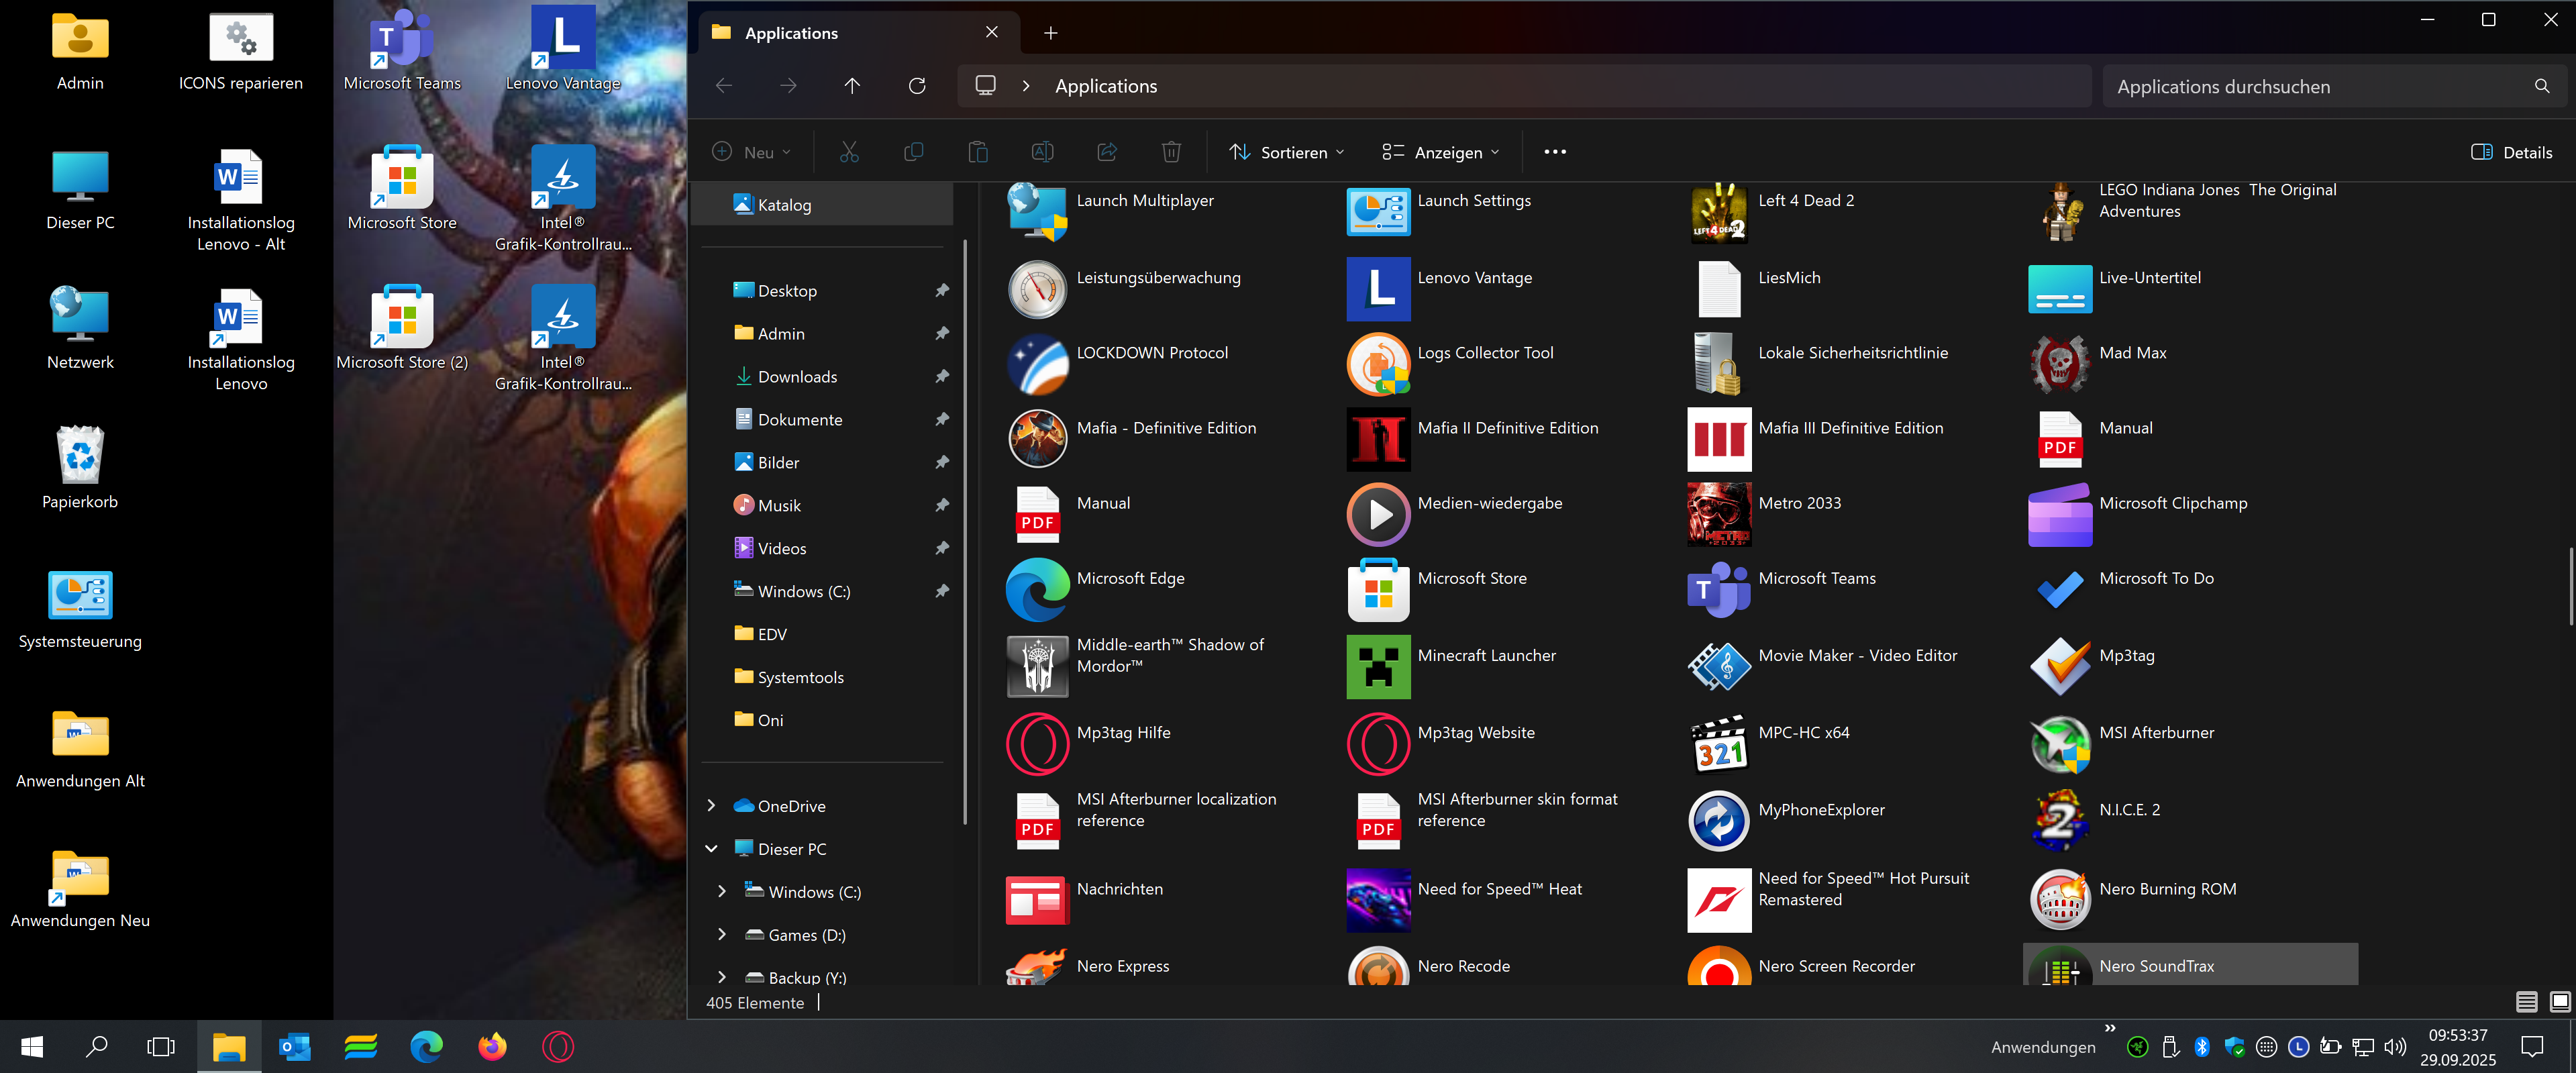Viewport: 2576px width, 1073px height.
Task: Click the Cut scissors toolbar icon
Action: click(x=848, y=152)
